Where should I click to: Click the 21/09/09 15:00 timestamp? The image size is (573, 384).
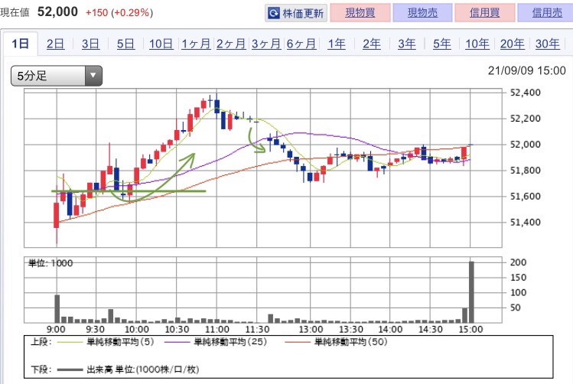pyautogui.click(x=526, y=70)
